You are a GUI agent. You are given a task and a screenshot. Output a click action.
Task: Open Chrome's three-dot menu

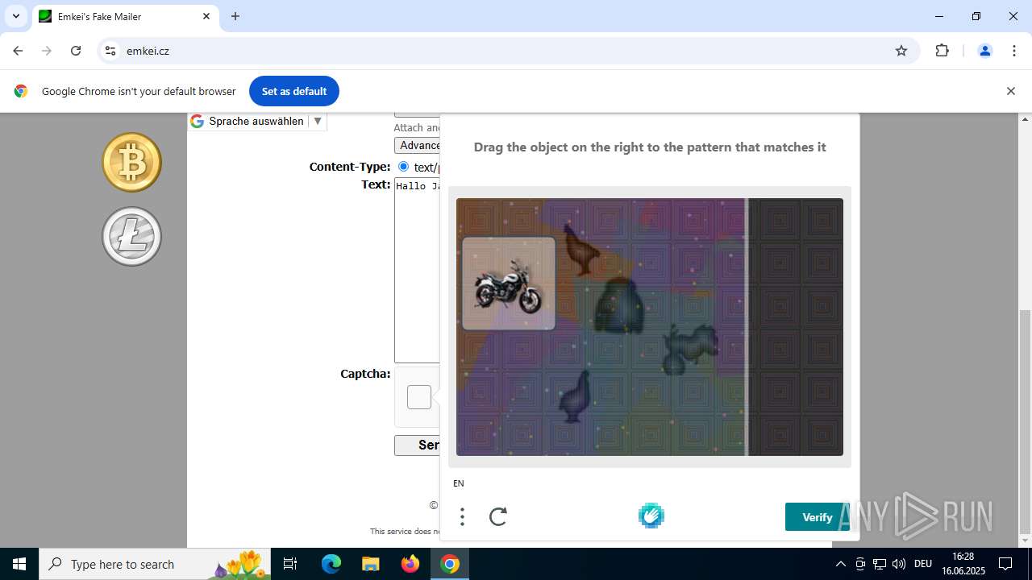tap(1014, 51)
